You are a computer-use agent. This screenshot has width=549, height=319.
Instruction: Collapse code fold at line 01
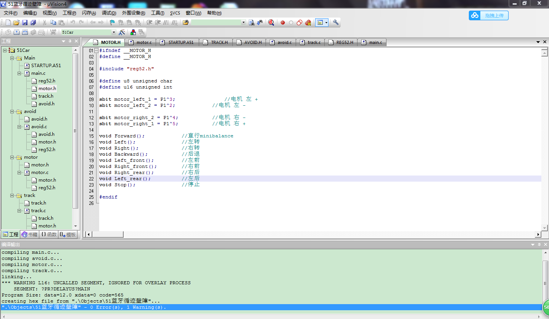pyautogui.click(x=96, y=50)
